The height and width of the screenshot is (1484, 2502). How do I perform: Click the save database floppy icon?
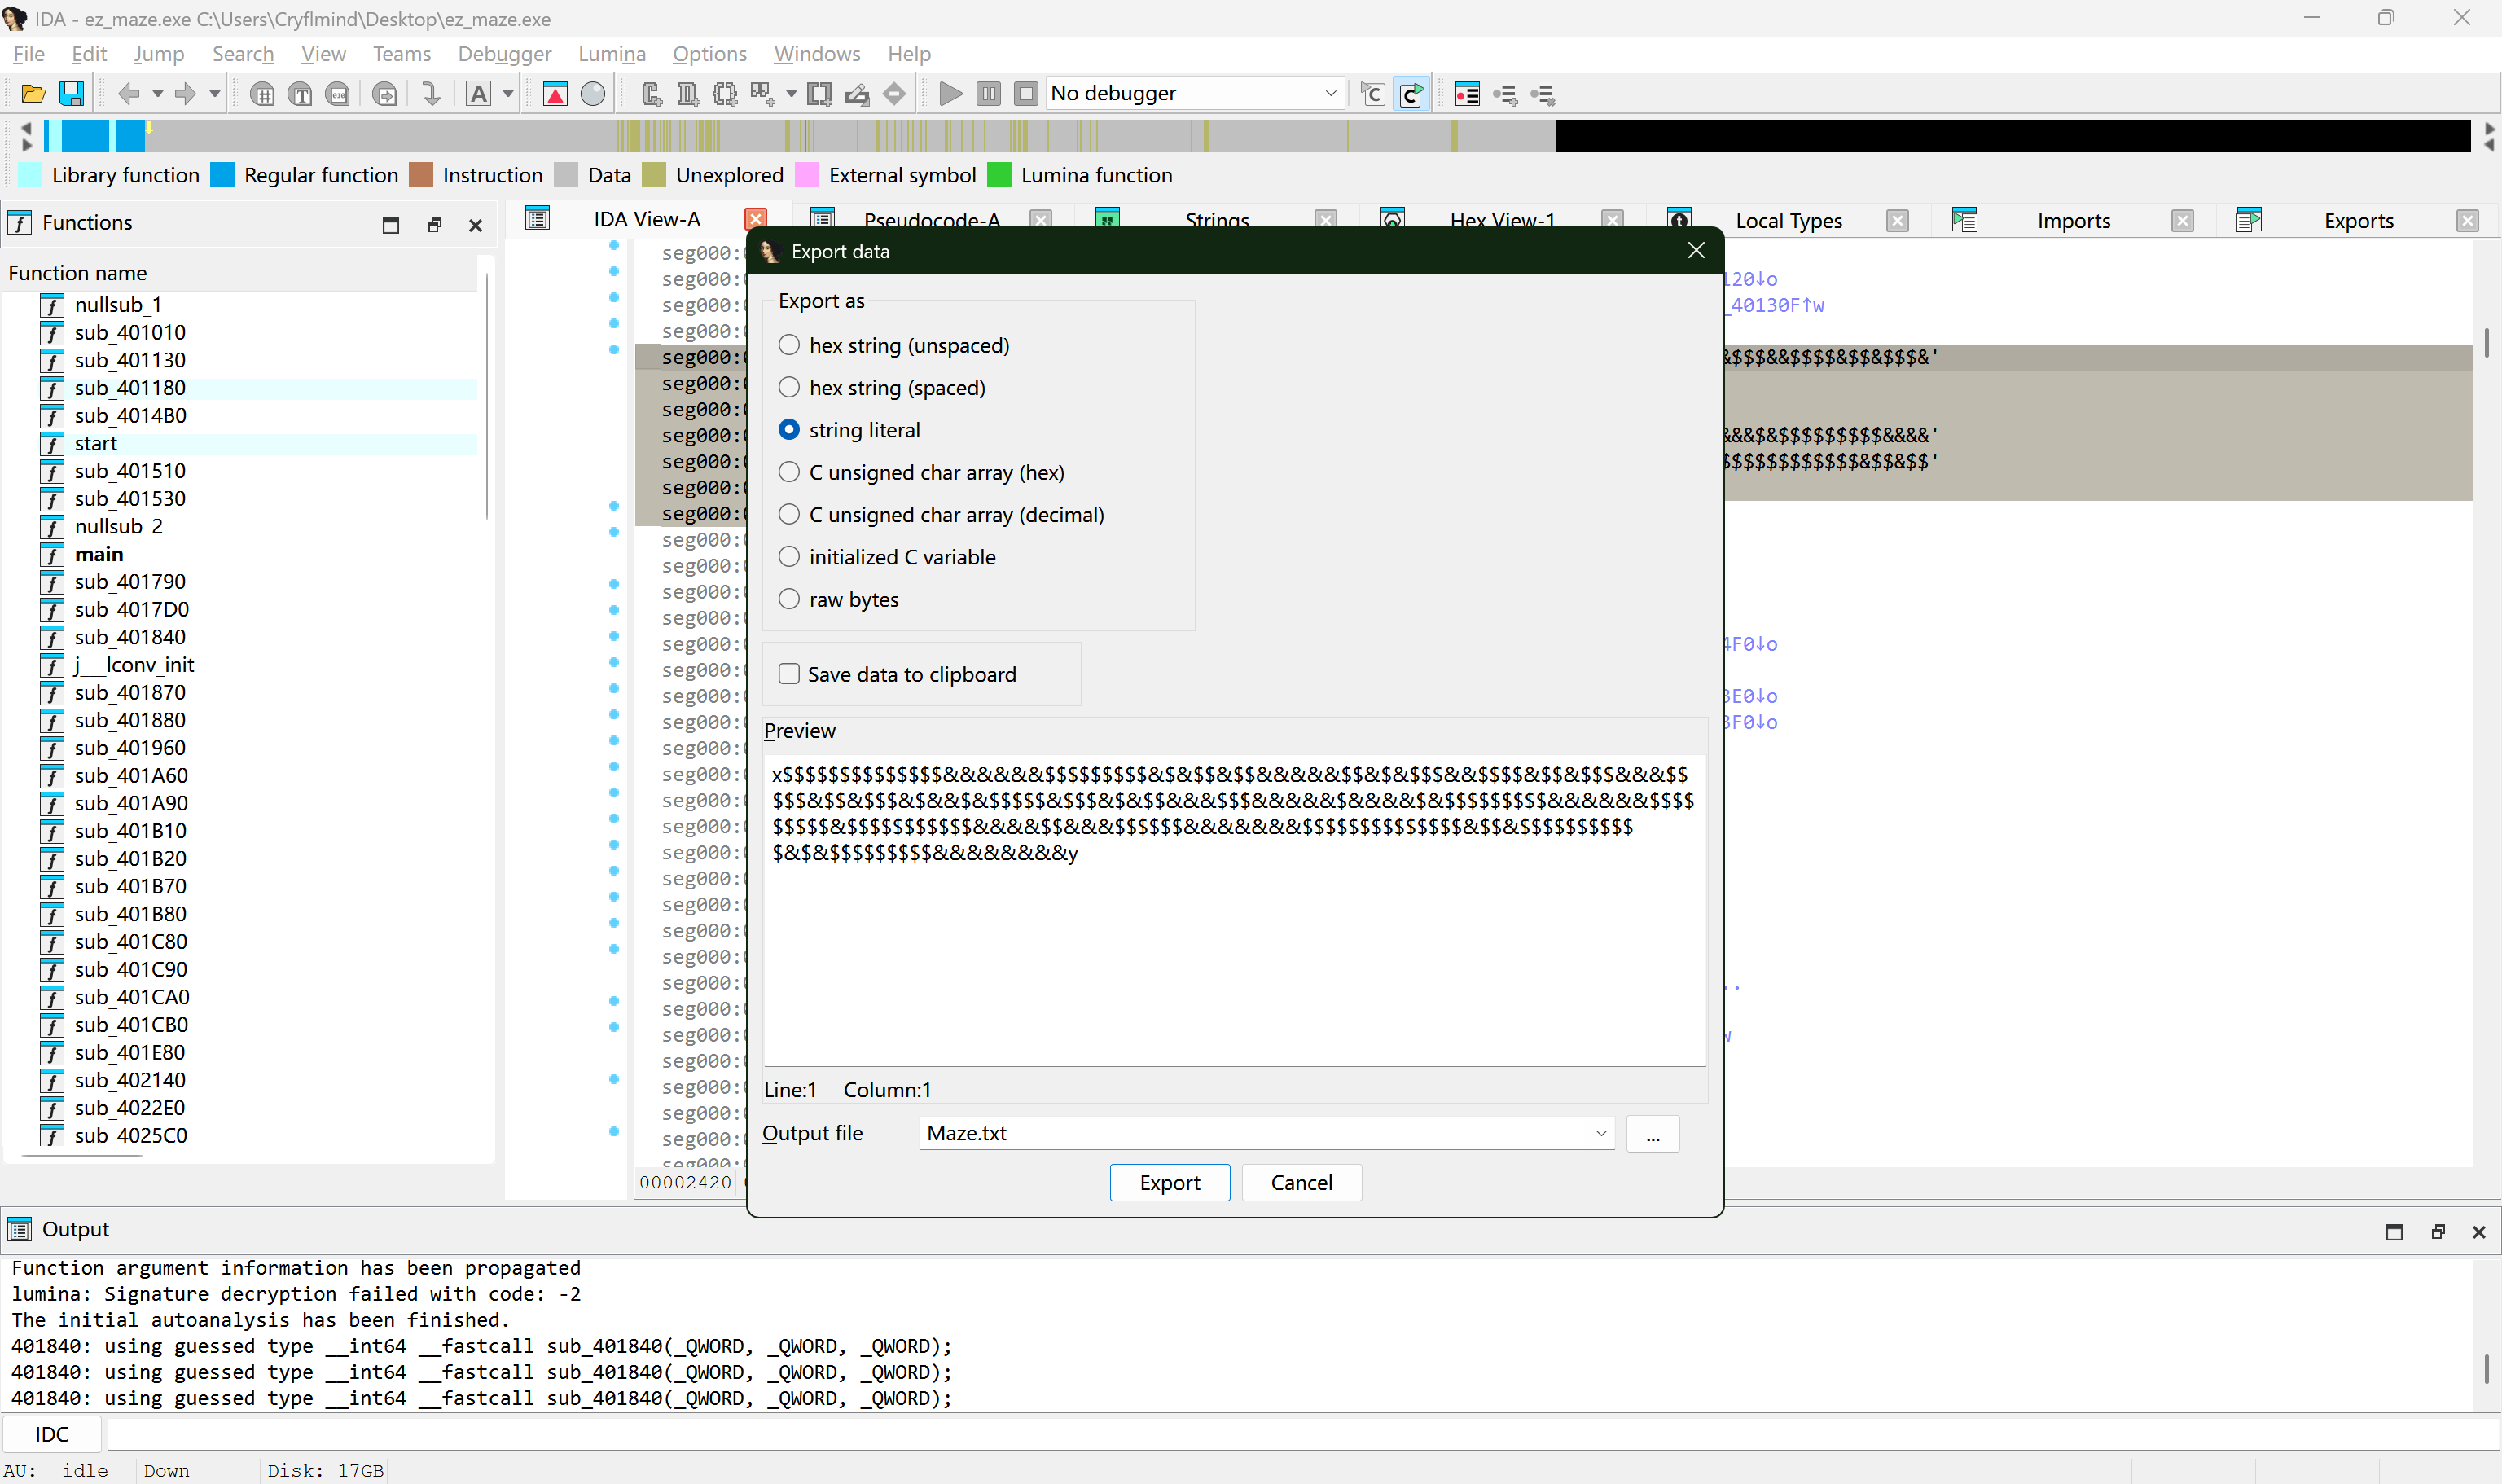coord(72,94)
